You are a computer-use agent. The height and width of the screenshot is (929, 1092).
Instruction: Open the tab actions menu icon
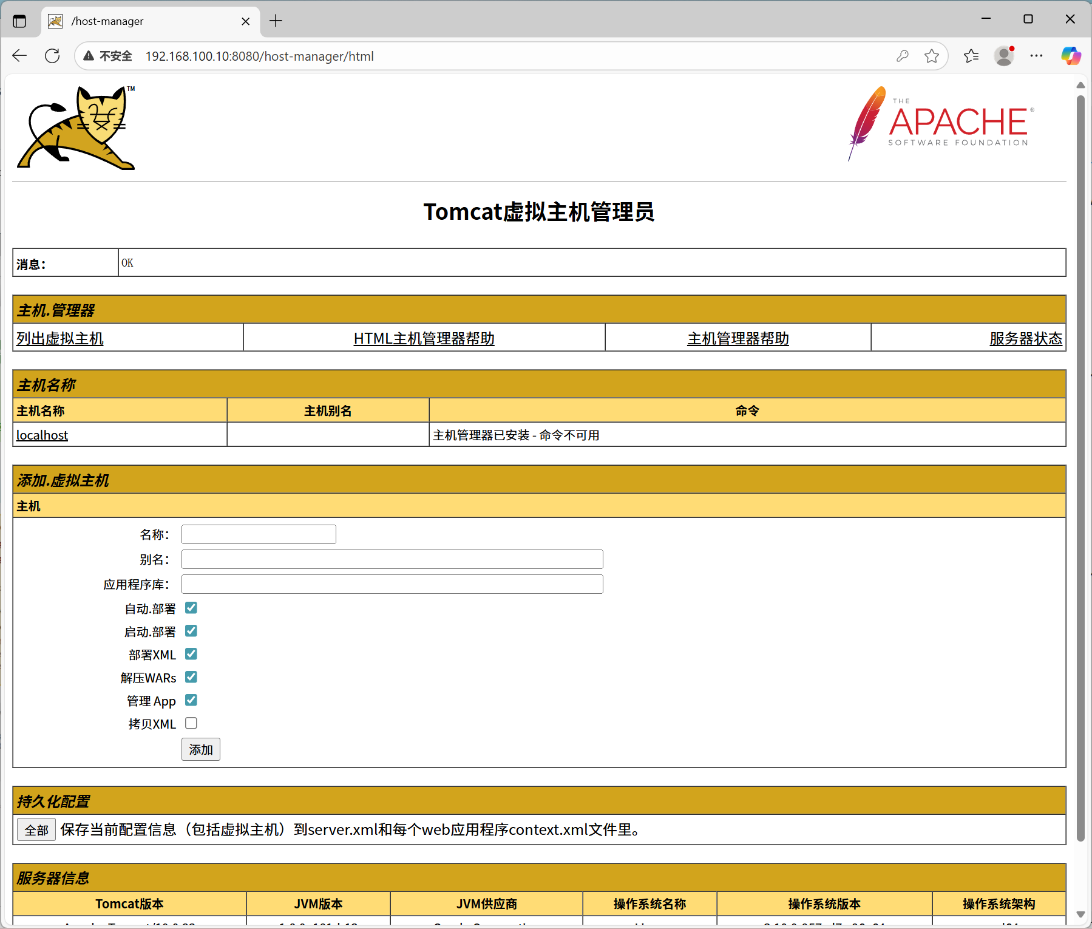pyautogui.click(x=19, y=21)
